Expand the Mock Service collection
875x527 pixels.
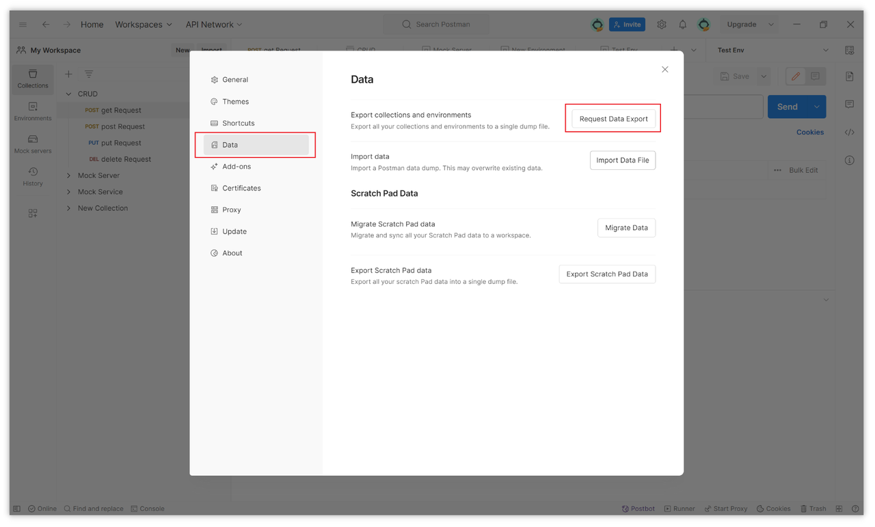(x=68, y=193)
